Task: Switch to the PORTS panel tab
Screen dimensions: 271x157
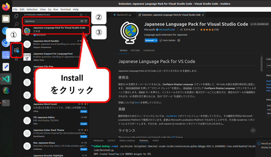Action: pyautogui.click(x=155, y=141)
